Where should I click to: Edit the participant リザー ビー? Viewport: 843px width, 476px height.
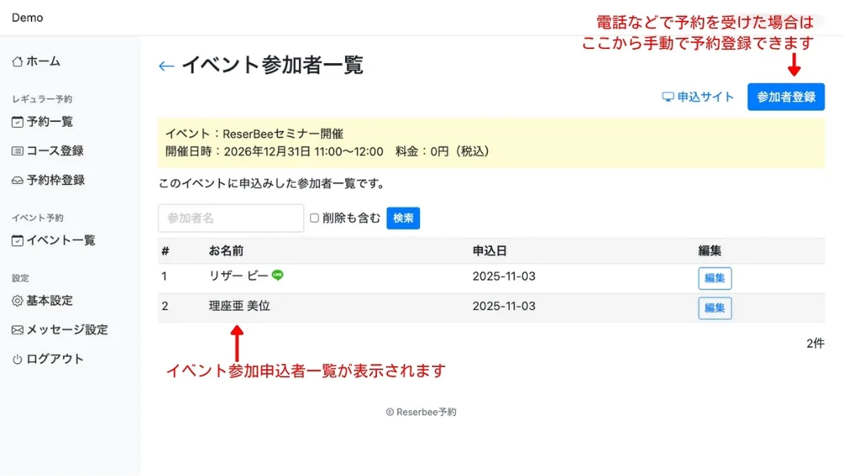click(x=714, y=278)
